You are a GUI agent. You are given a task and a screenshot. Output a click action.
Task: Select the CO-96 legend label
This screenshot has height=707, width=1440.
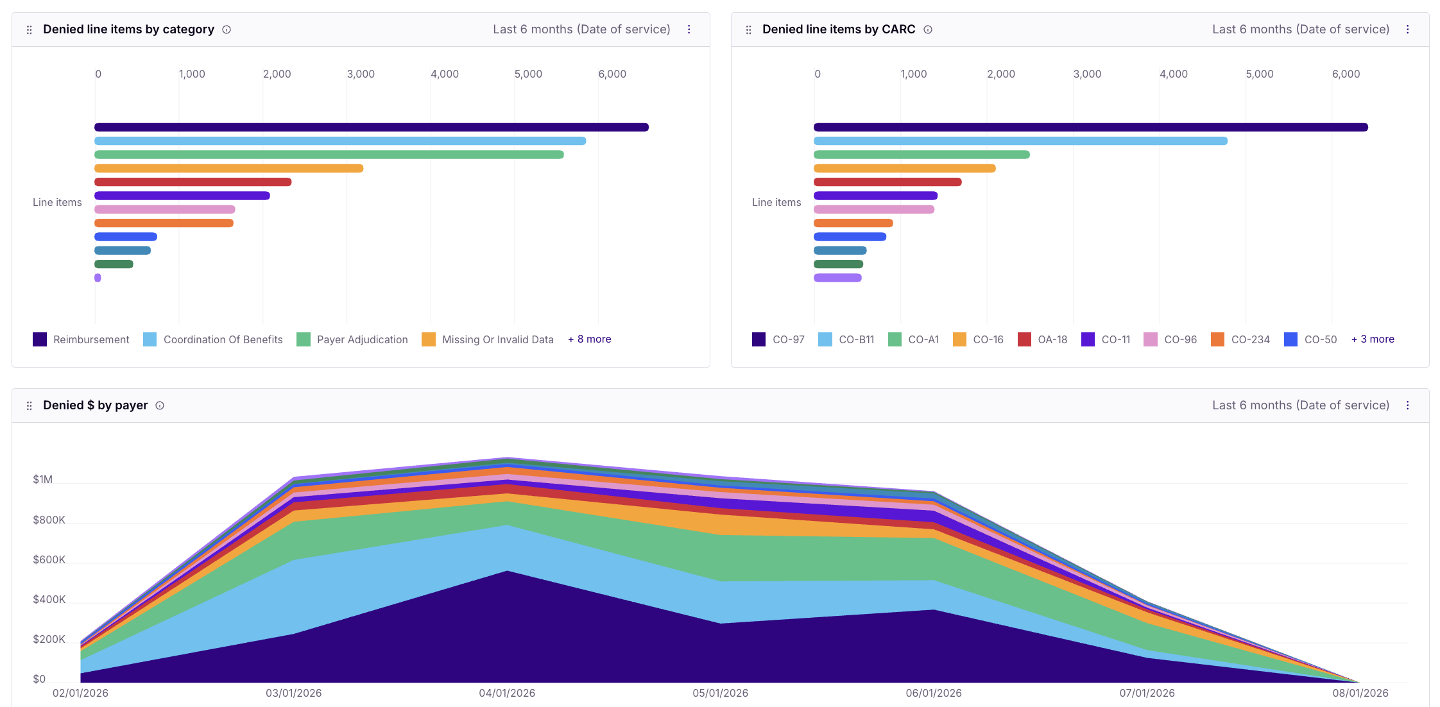point(1181,339)
